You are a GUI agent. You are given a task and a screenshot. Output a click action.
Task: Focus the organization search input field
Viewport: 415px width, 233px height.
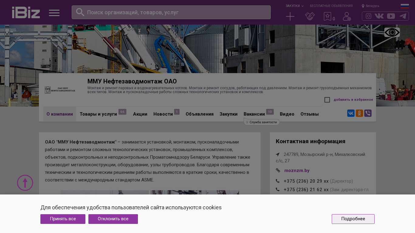171,12
